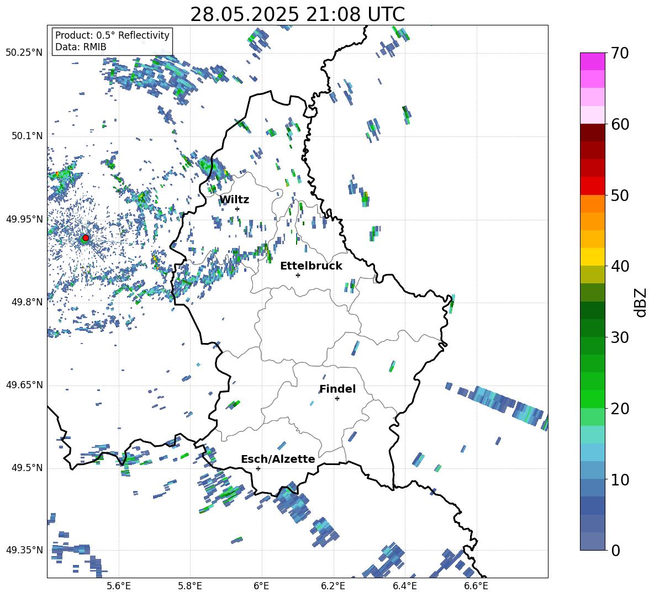
Task: Click the red radar location marker
Action: 86,238
